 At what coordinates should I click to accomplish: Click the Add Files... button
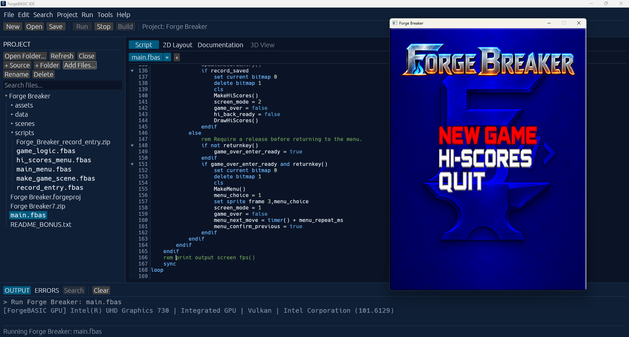(80, 65)
